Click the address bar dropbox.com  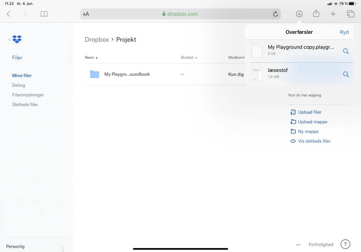180,14
